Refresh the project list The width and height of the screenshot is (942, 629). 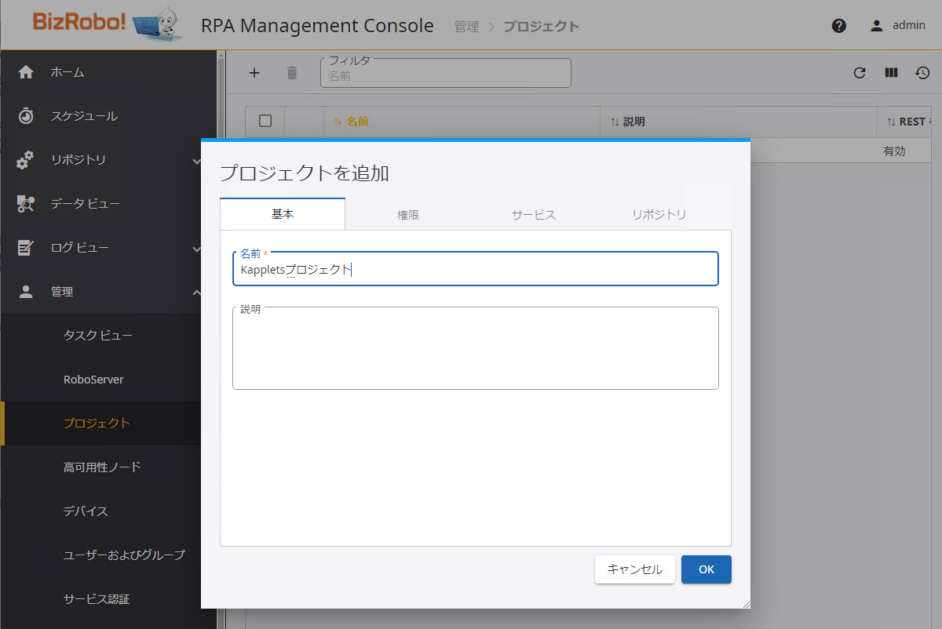tap(860, 73)
